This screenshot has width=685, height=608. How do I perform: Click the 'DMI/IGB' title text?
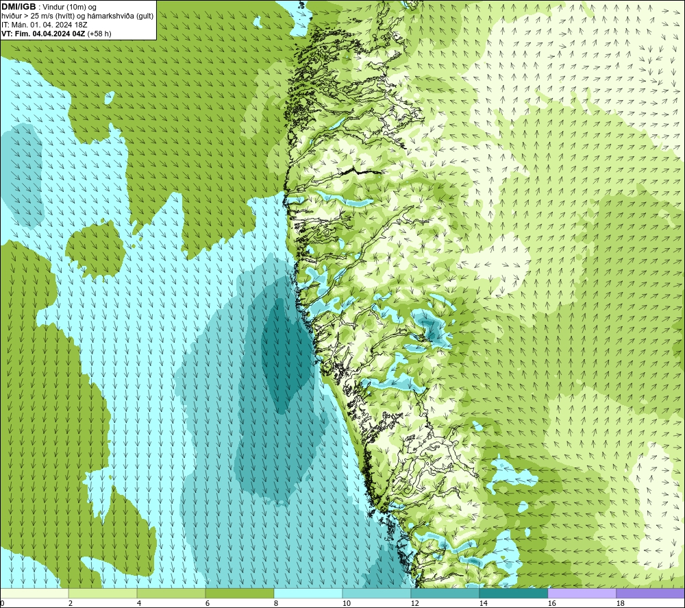click(18, 7)
